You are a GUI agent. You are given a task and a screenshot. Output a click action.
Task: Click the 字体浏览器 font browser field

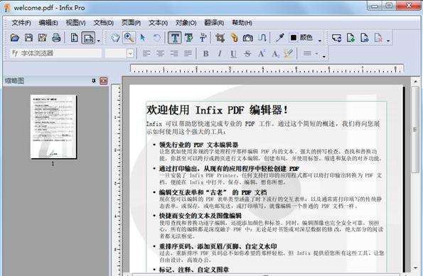click(56, 53)
